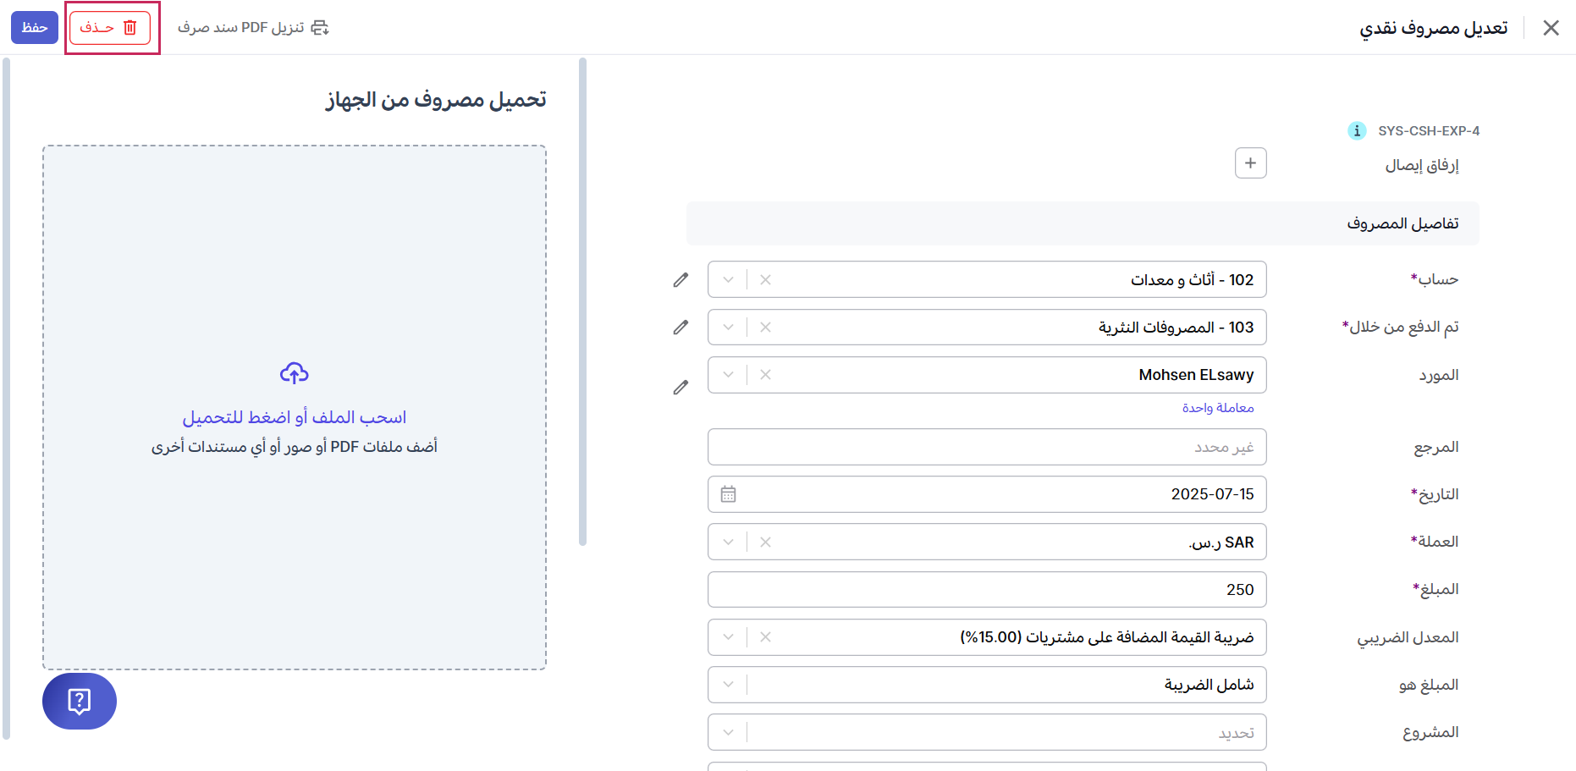
Task: Open the tax-inclusive amount type dropdown
Action: 728,685
